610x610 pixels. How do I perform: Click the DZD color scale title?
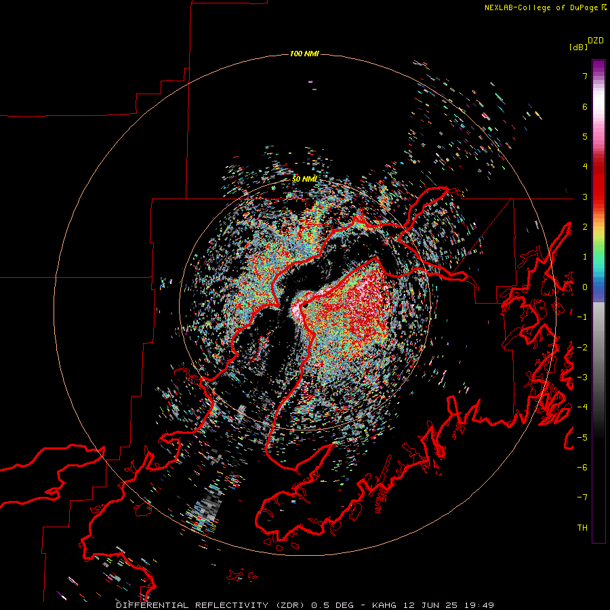pos(596,41)
